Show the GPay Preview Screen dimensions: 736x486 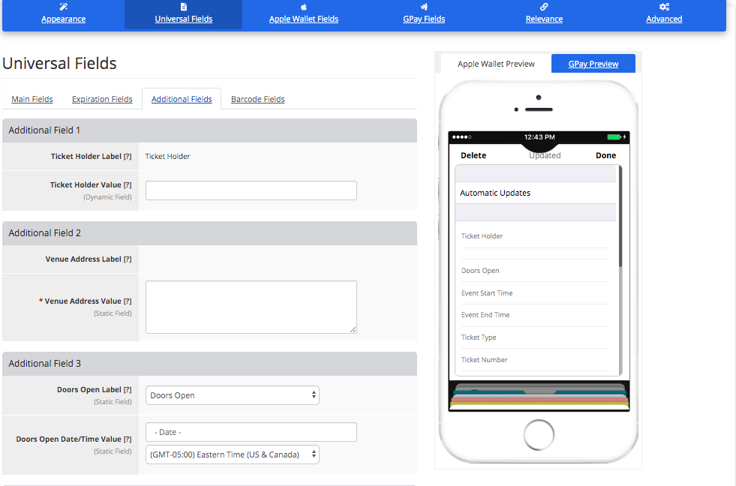click(593, 64)
